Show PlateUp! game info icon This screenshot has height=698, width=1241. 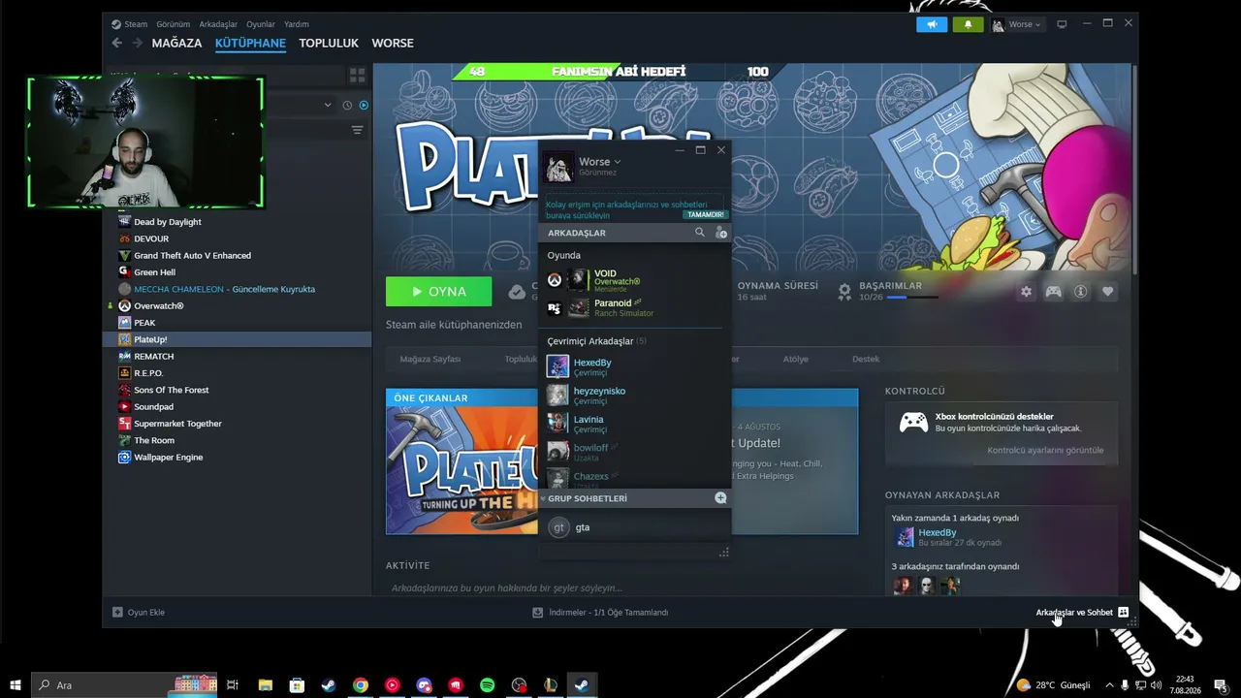coord(1080,292)
